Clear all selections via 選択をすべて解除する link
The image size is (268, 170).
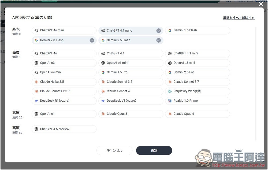pos(239,18)
